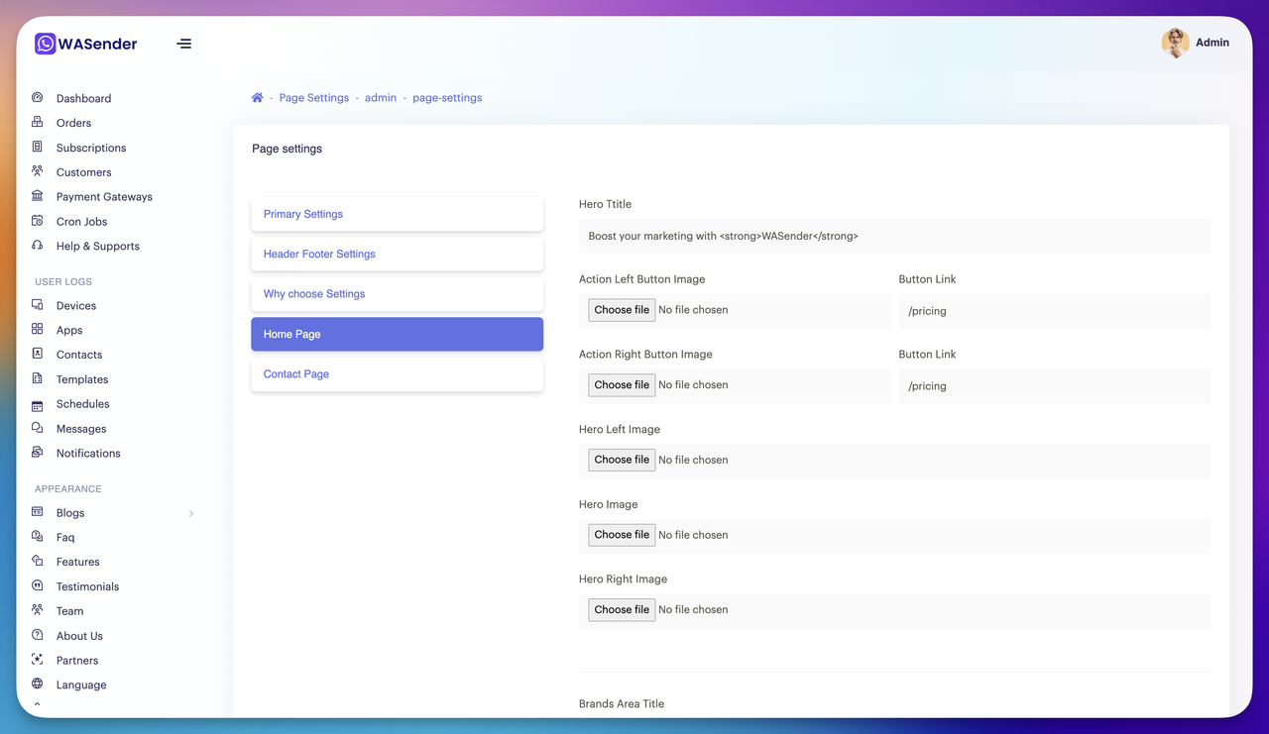
Task: Click the admin breadcrumb link
Action: pos(381,98)
